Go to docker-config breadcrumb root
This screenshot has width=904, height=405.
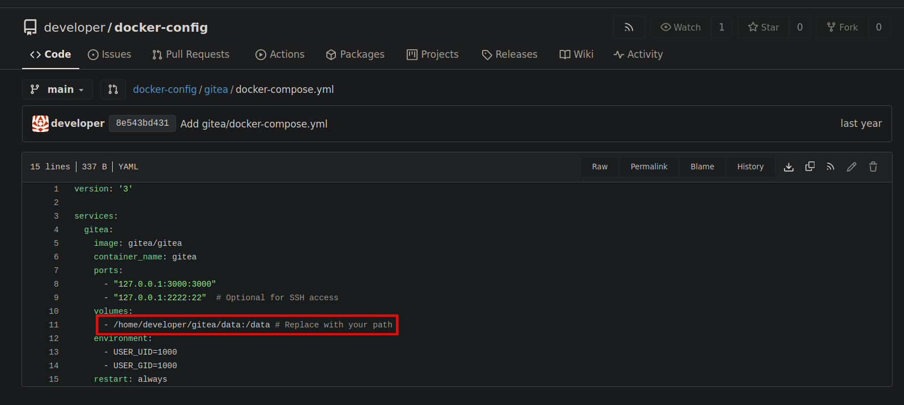(165, 89)
